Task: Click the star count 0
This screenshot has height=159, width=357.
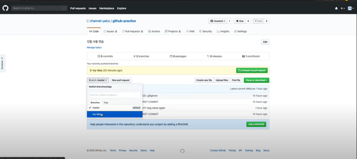Action: (248, 21)
